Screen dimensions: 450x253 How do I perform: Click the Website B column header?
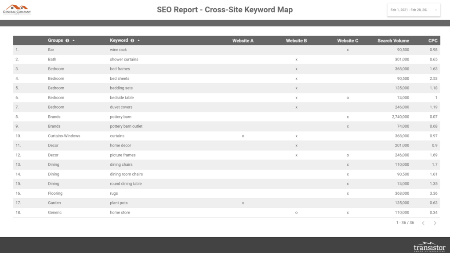click(296, 41)
